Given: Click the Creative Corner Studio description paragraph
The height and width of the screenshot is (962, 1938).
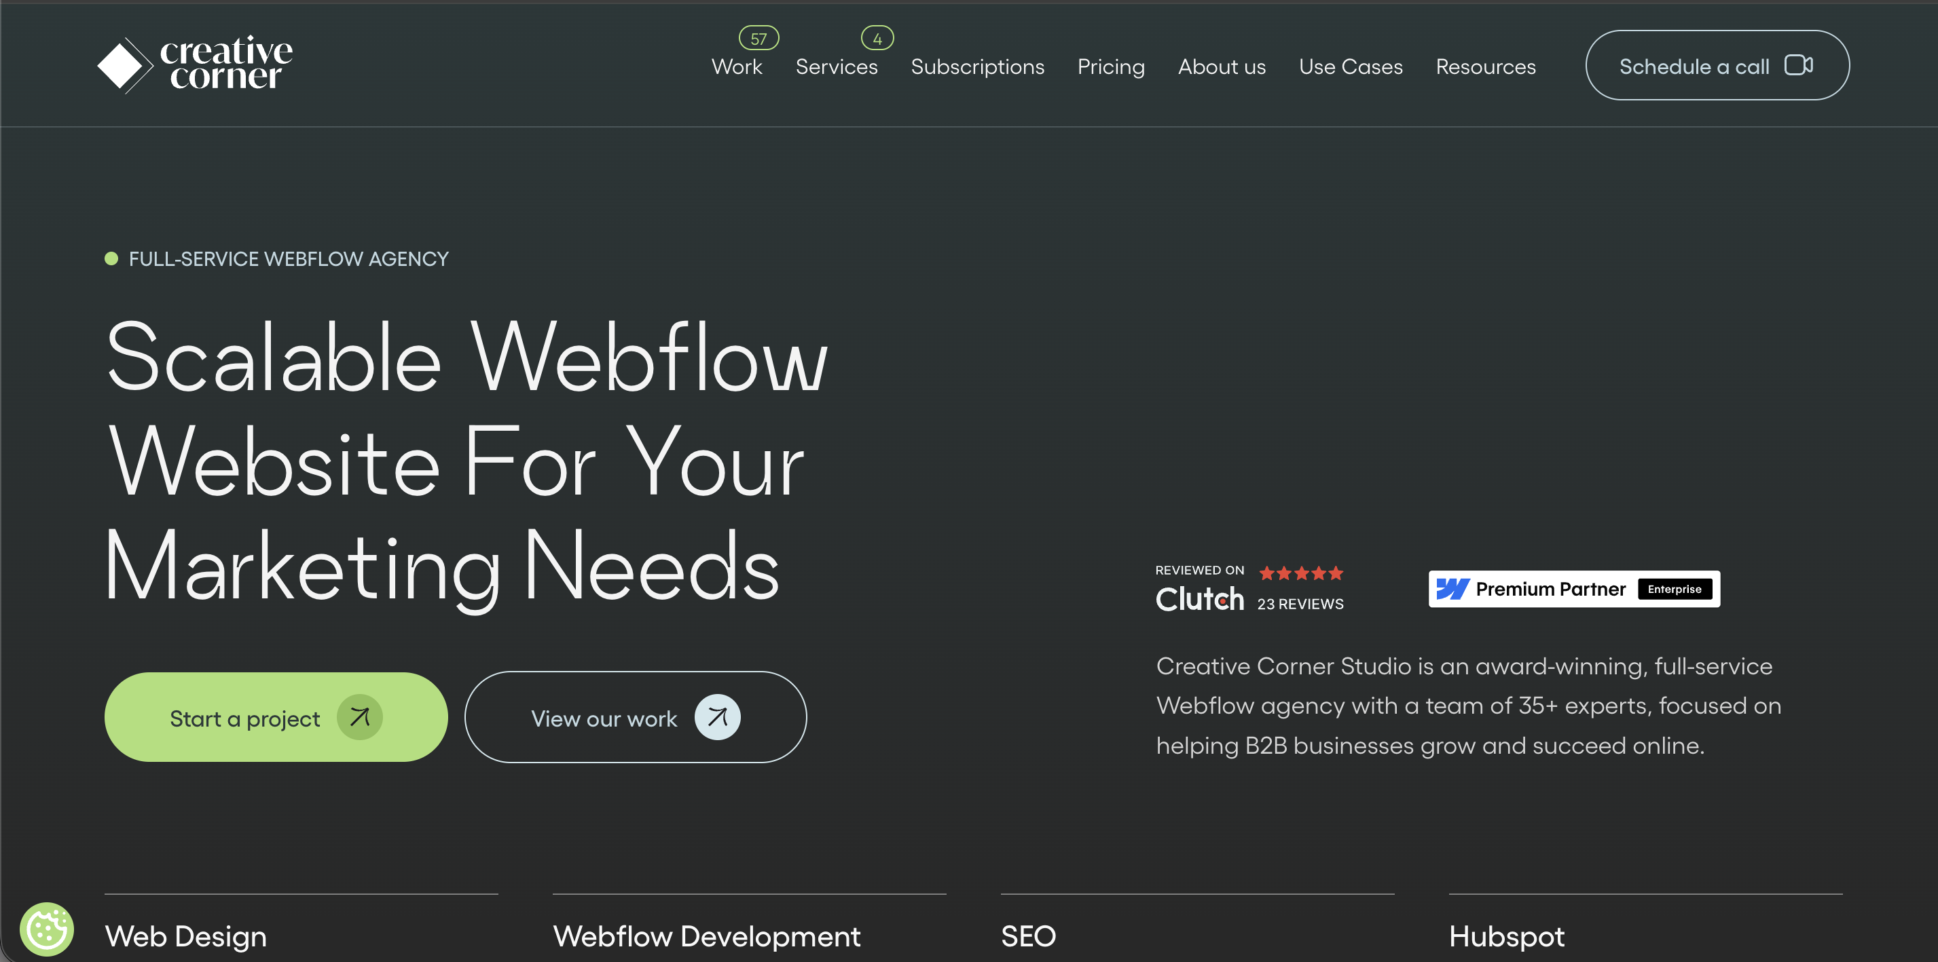Looking at the screenshot, I should [x=1469, y=706].
